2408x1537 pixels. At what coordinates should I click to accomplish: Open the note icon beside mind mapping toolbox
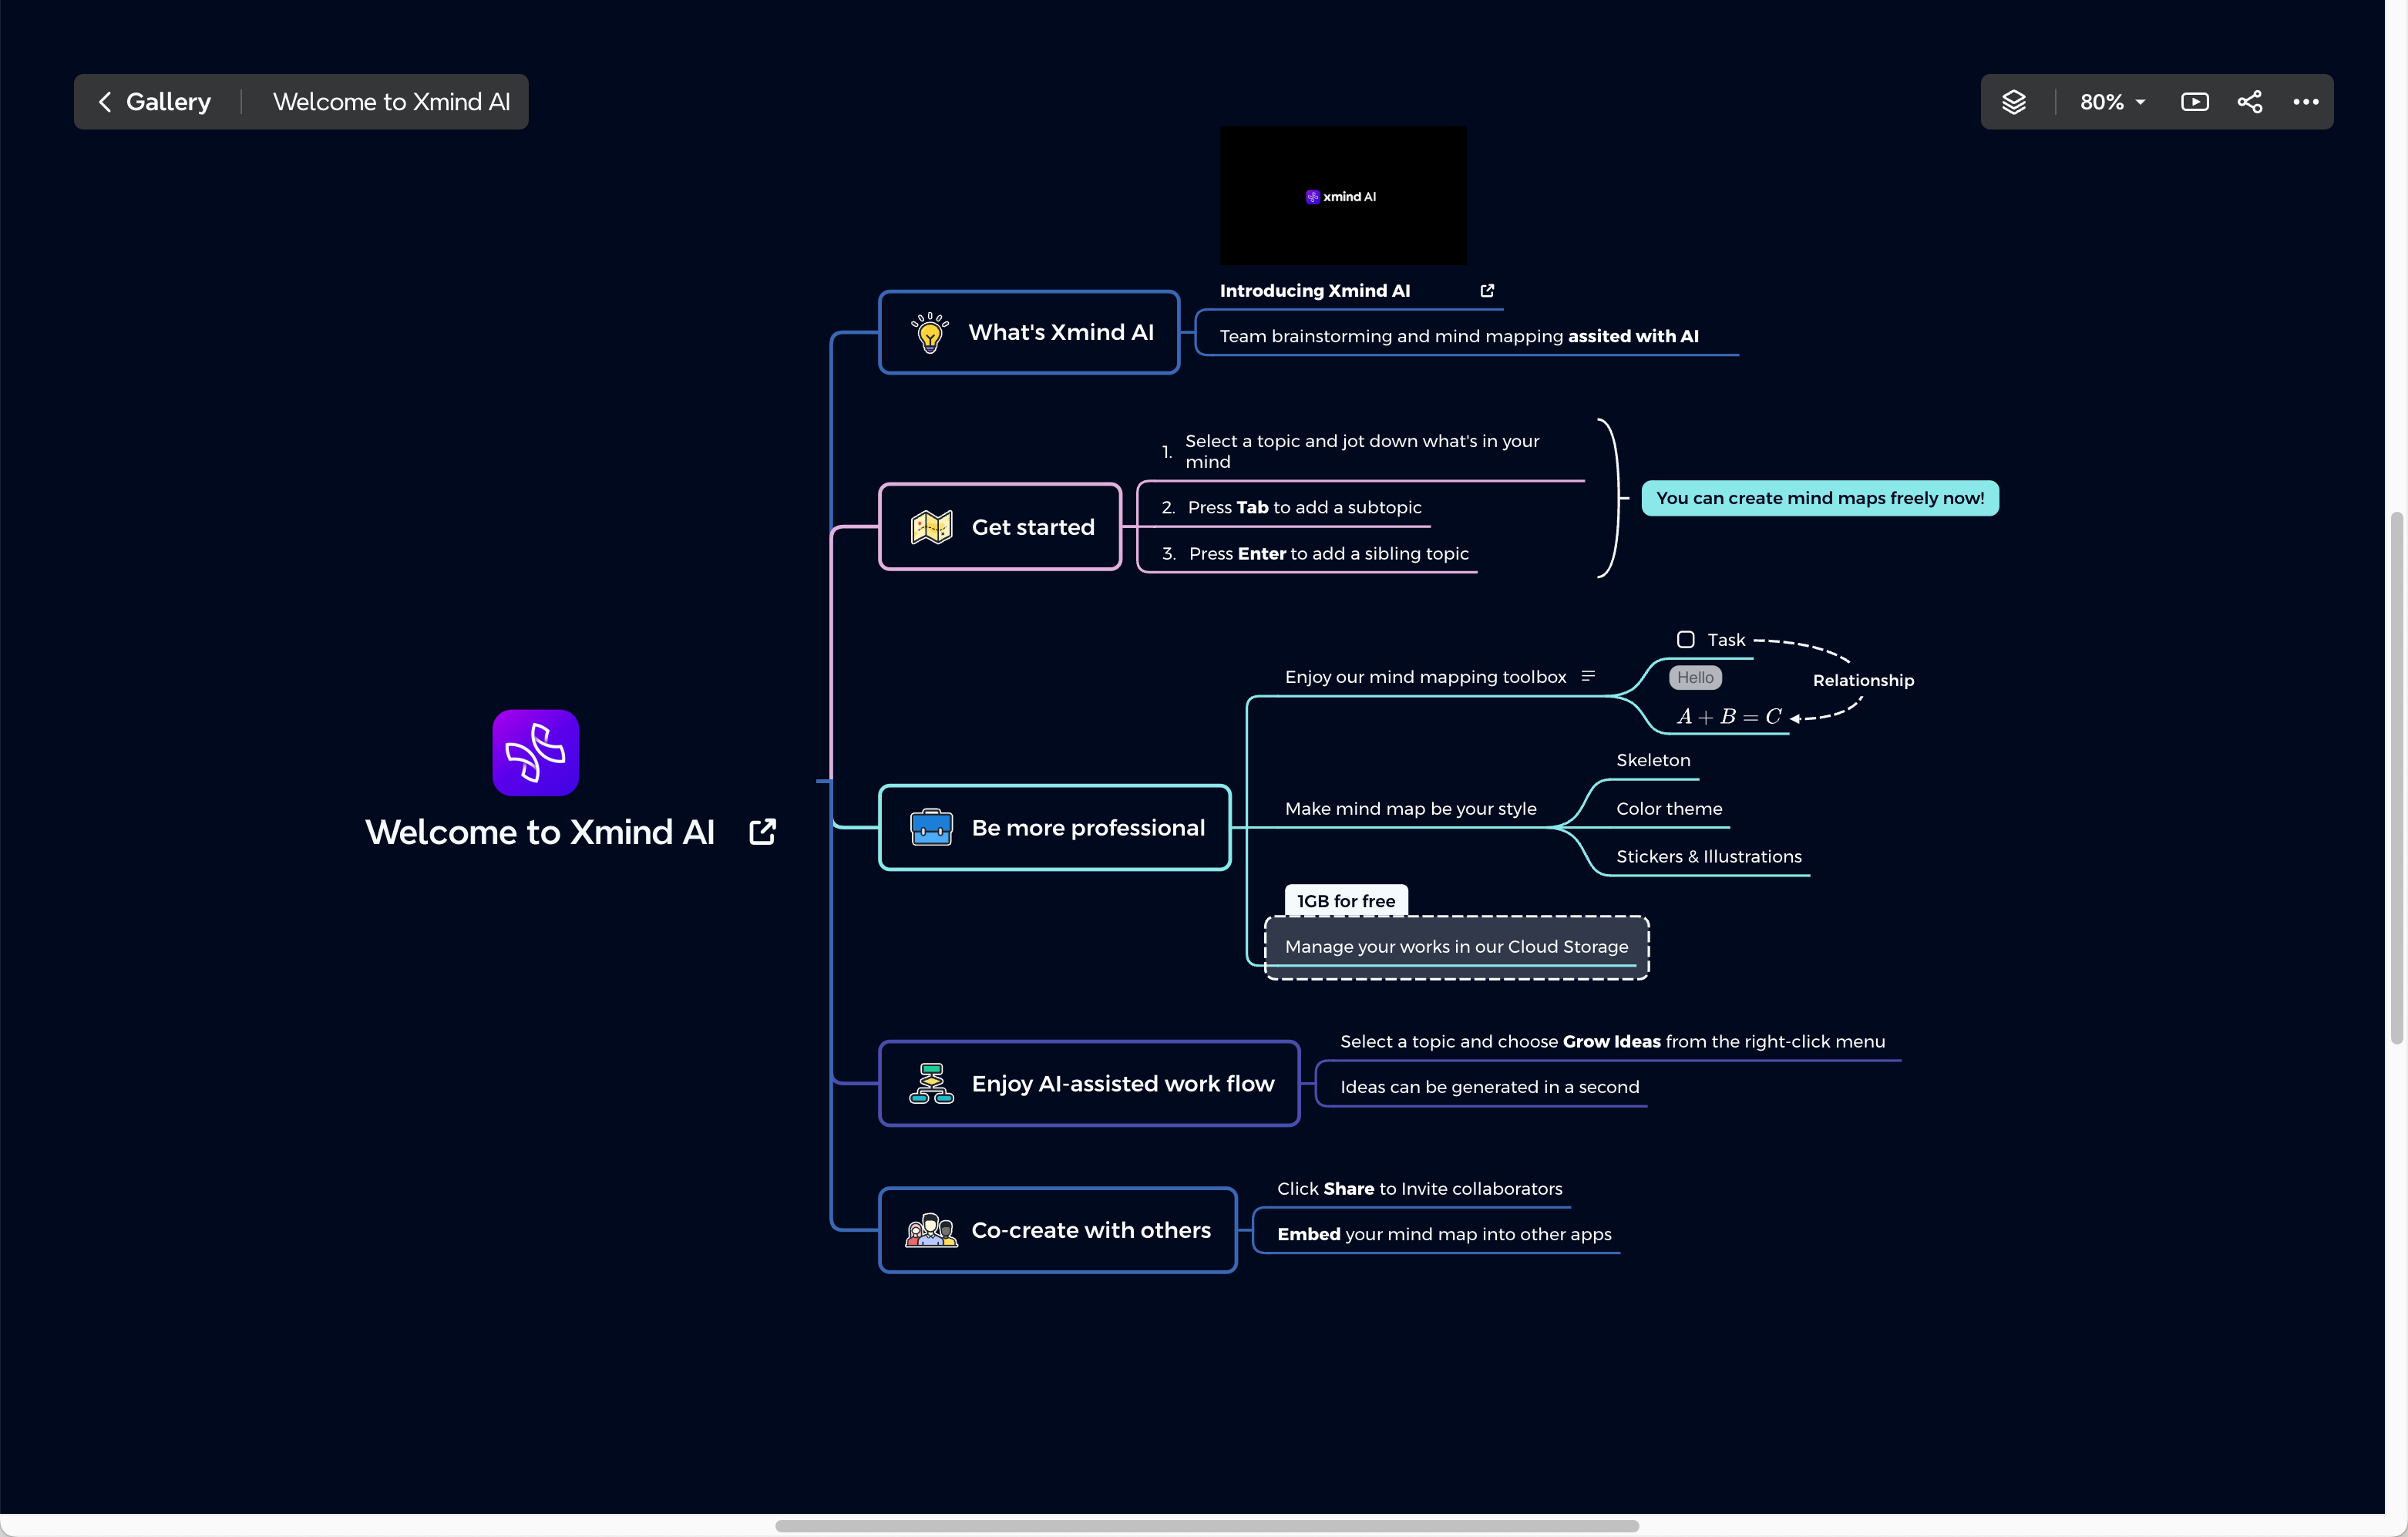(1588, 677)
